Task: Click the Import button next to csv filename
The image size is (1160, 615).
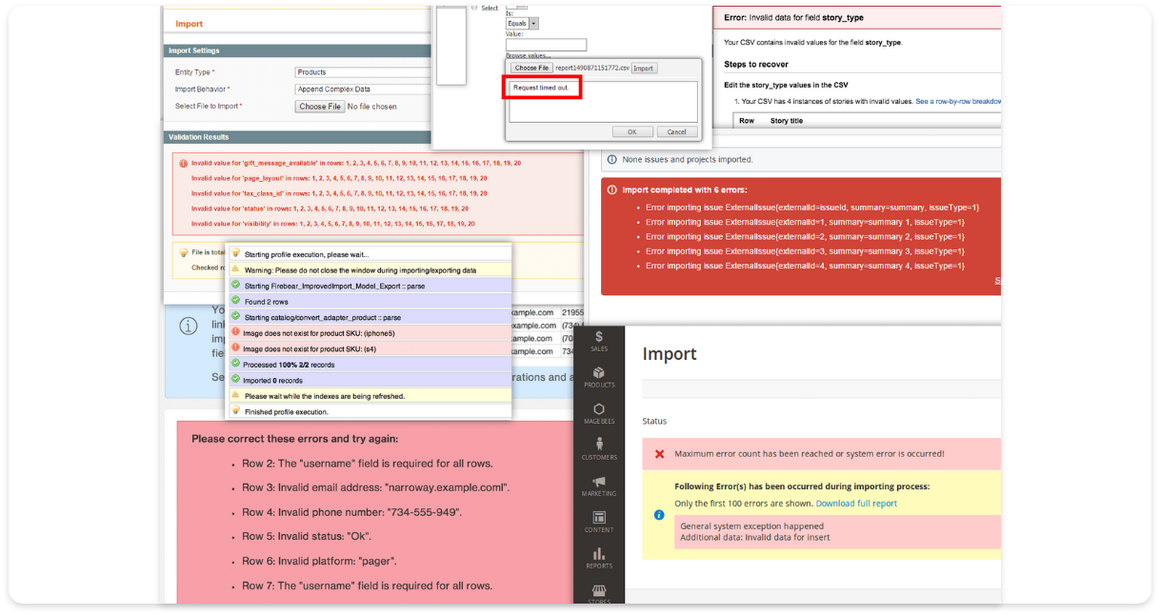Action: (644, 69)
